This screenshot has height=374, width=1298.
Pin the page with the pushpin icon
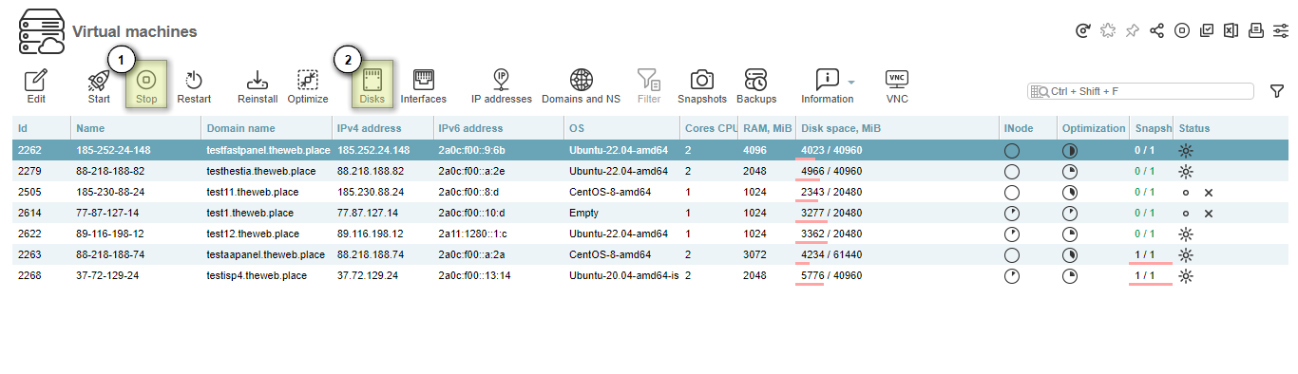click(1132, 31)
